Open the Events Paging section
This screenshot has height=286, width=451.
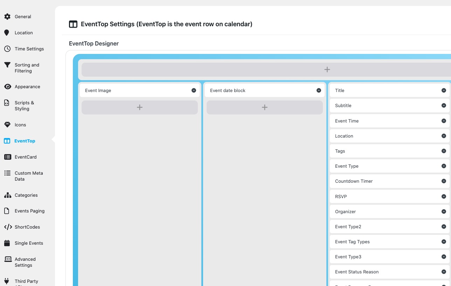29,211
